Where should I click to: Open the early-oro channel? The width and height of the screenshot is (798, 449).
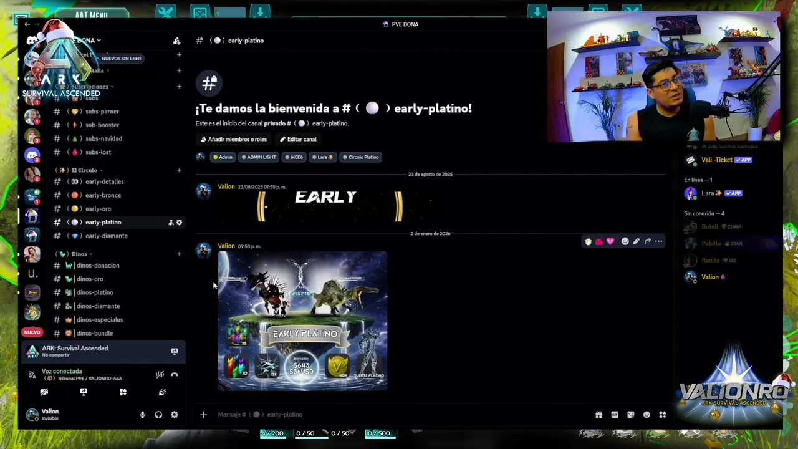pos(117,209)
